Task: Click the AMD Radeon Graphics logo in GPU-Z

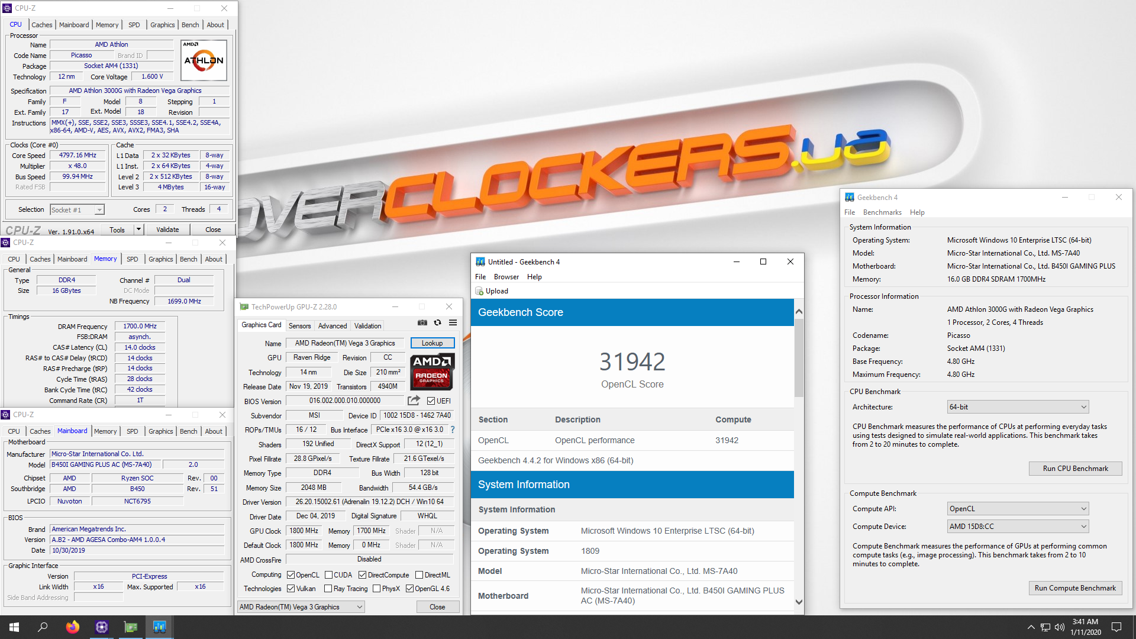Action: pos(432,372)
